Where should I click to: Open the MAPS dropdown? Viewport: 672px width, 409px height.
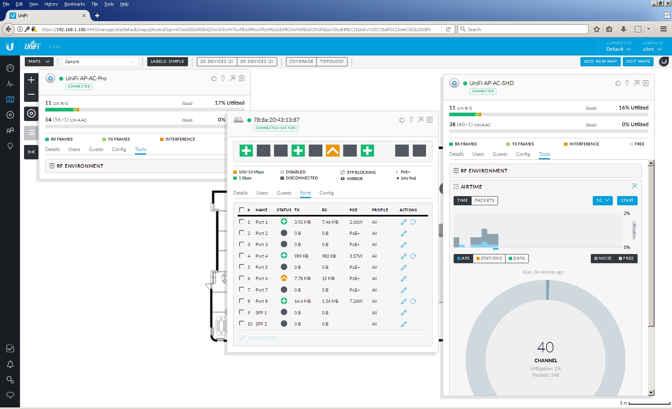[x=39, y=62]
